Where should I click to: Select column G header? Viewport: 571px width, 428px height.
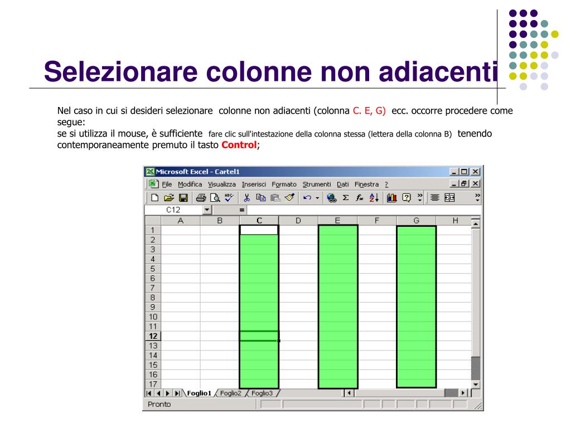click(x=416, y=221)
